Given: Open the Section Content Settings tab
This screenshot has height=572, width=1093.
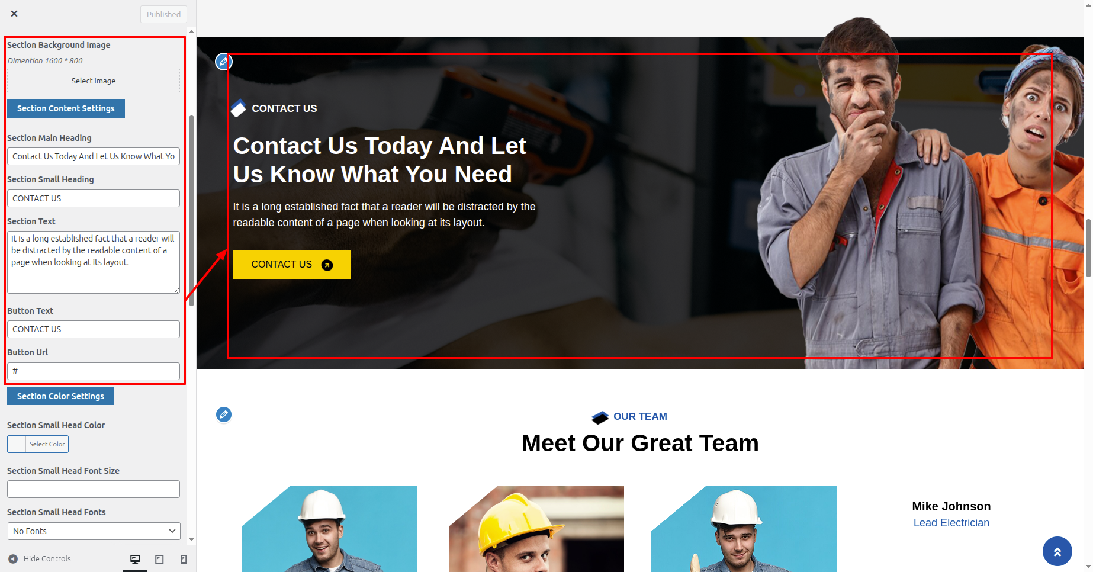Looking at the screenshot, I should (x=66, y=108).
